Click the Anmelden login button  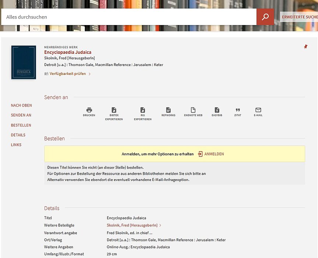[214, 154]
